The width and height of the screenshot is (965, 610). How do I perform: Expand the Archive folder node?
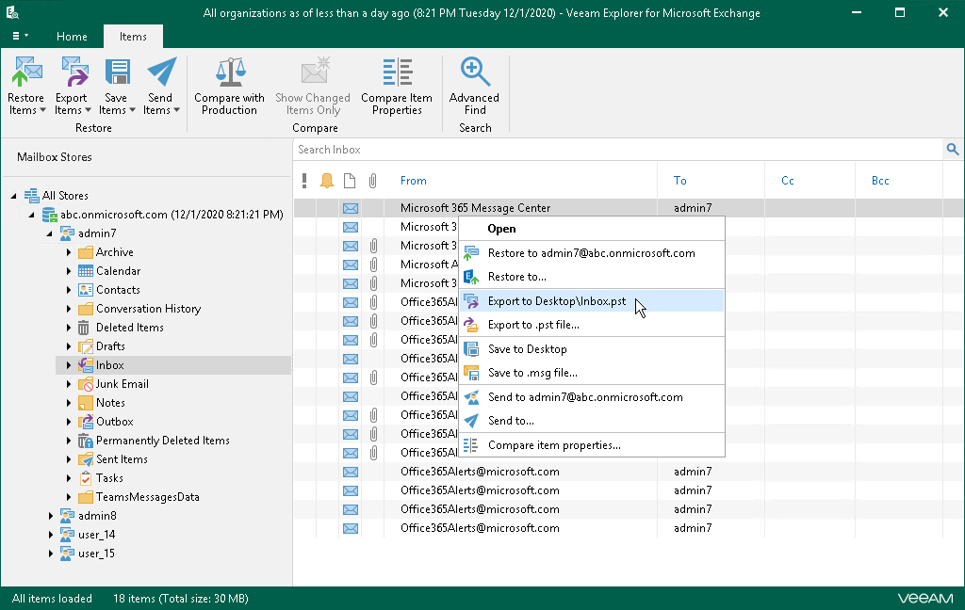tap(69, 252)
